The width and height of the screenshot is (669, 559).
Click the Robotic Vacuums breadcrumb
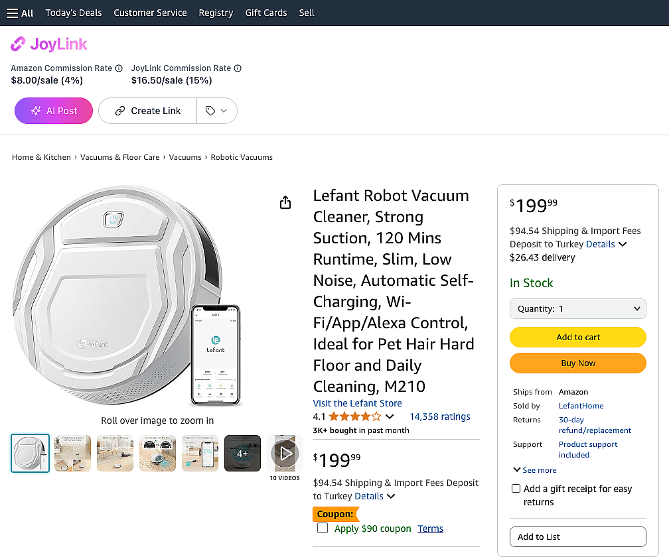(242, 157)
